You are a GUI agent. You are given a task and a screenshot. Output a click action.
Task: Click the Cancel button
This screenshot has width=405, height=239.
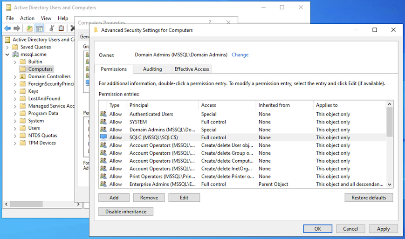(350, 229)
